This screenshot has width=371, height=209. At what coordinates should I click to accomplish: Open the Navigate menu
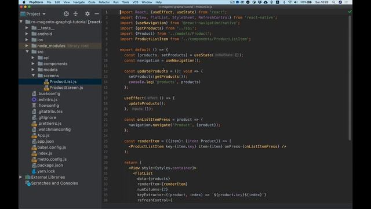(79, 2)
